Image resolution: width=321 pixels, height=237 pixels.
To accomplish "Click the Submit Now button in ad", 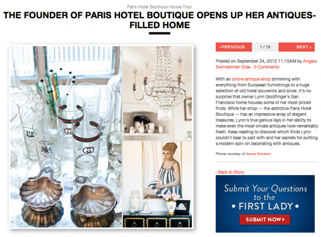I will [265, 219].
